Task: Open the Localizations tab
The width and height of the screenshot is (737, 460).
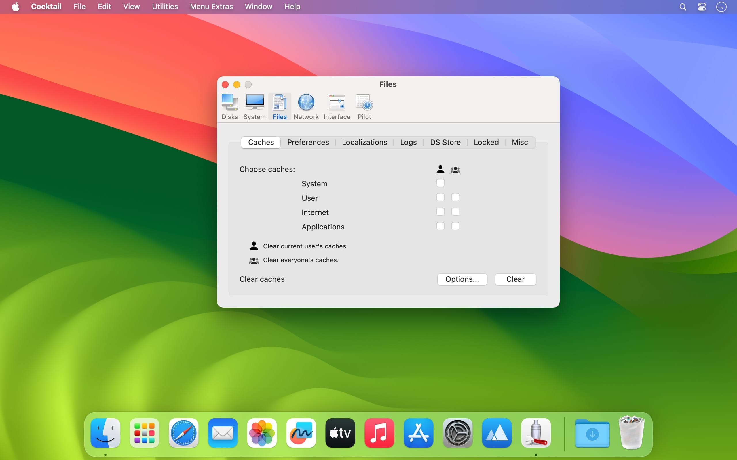Action: (x=364, y=142)
